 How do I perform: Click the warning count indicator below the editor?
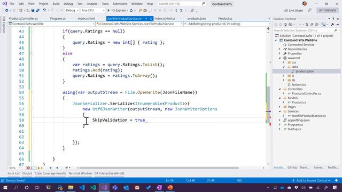(40, 168)
